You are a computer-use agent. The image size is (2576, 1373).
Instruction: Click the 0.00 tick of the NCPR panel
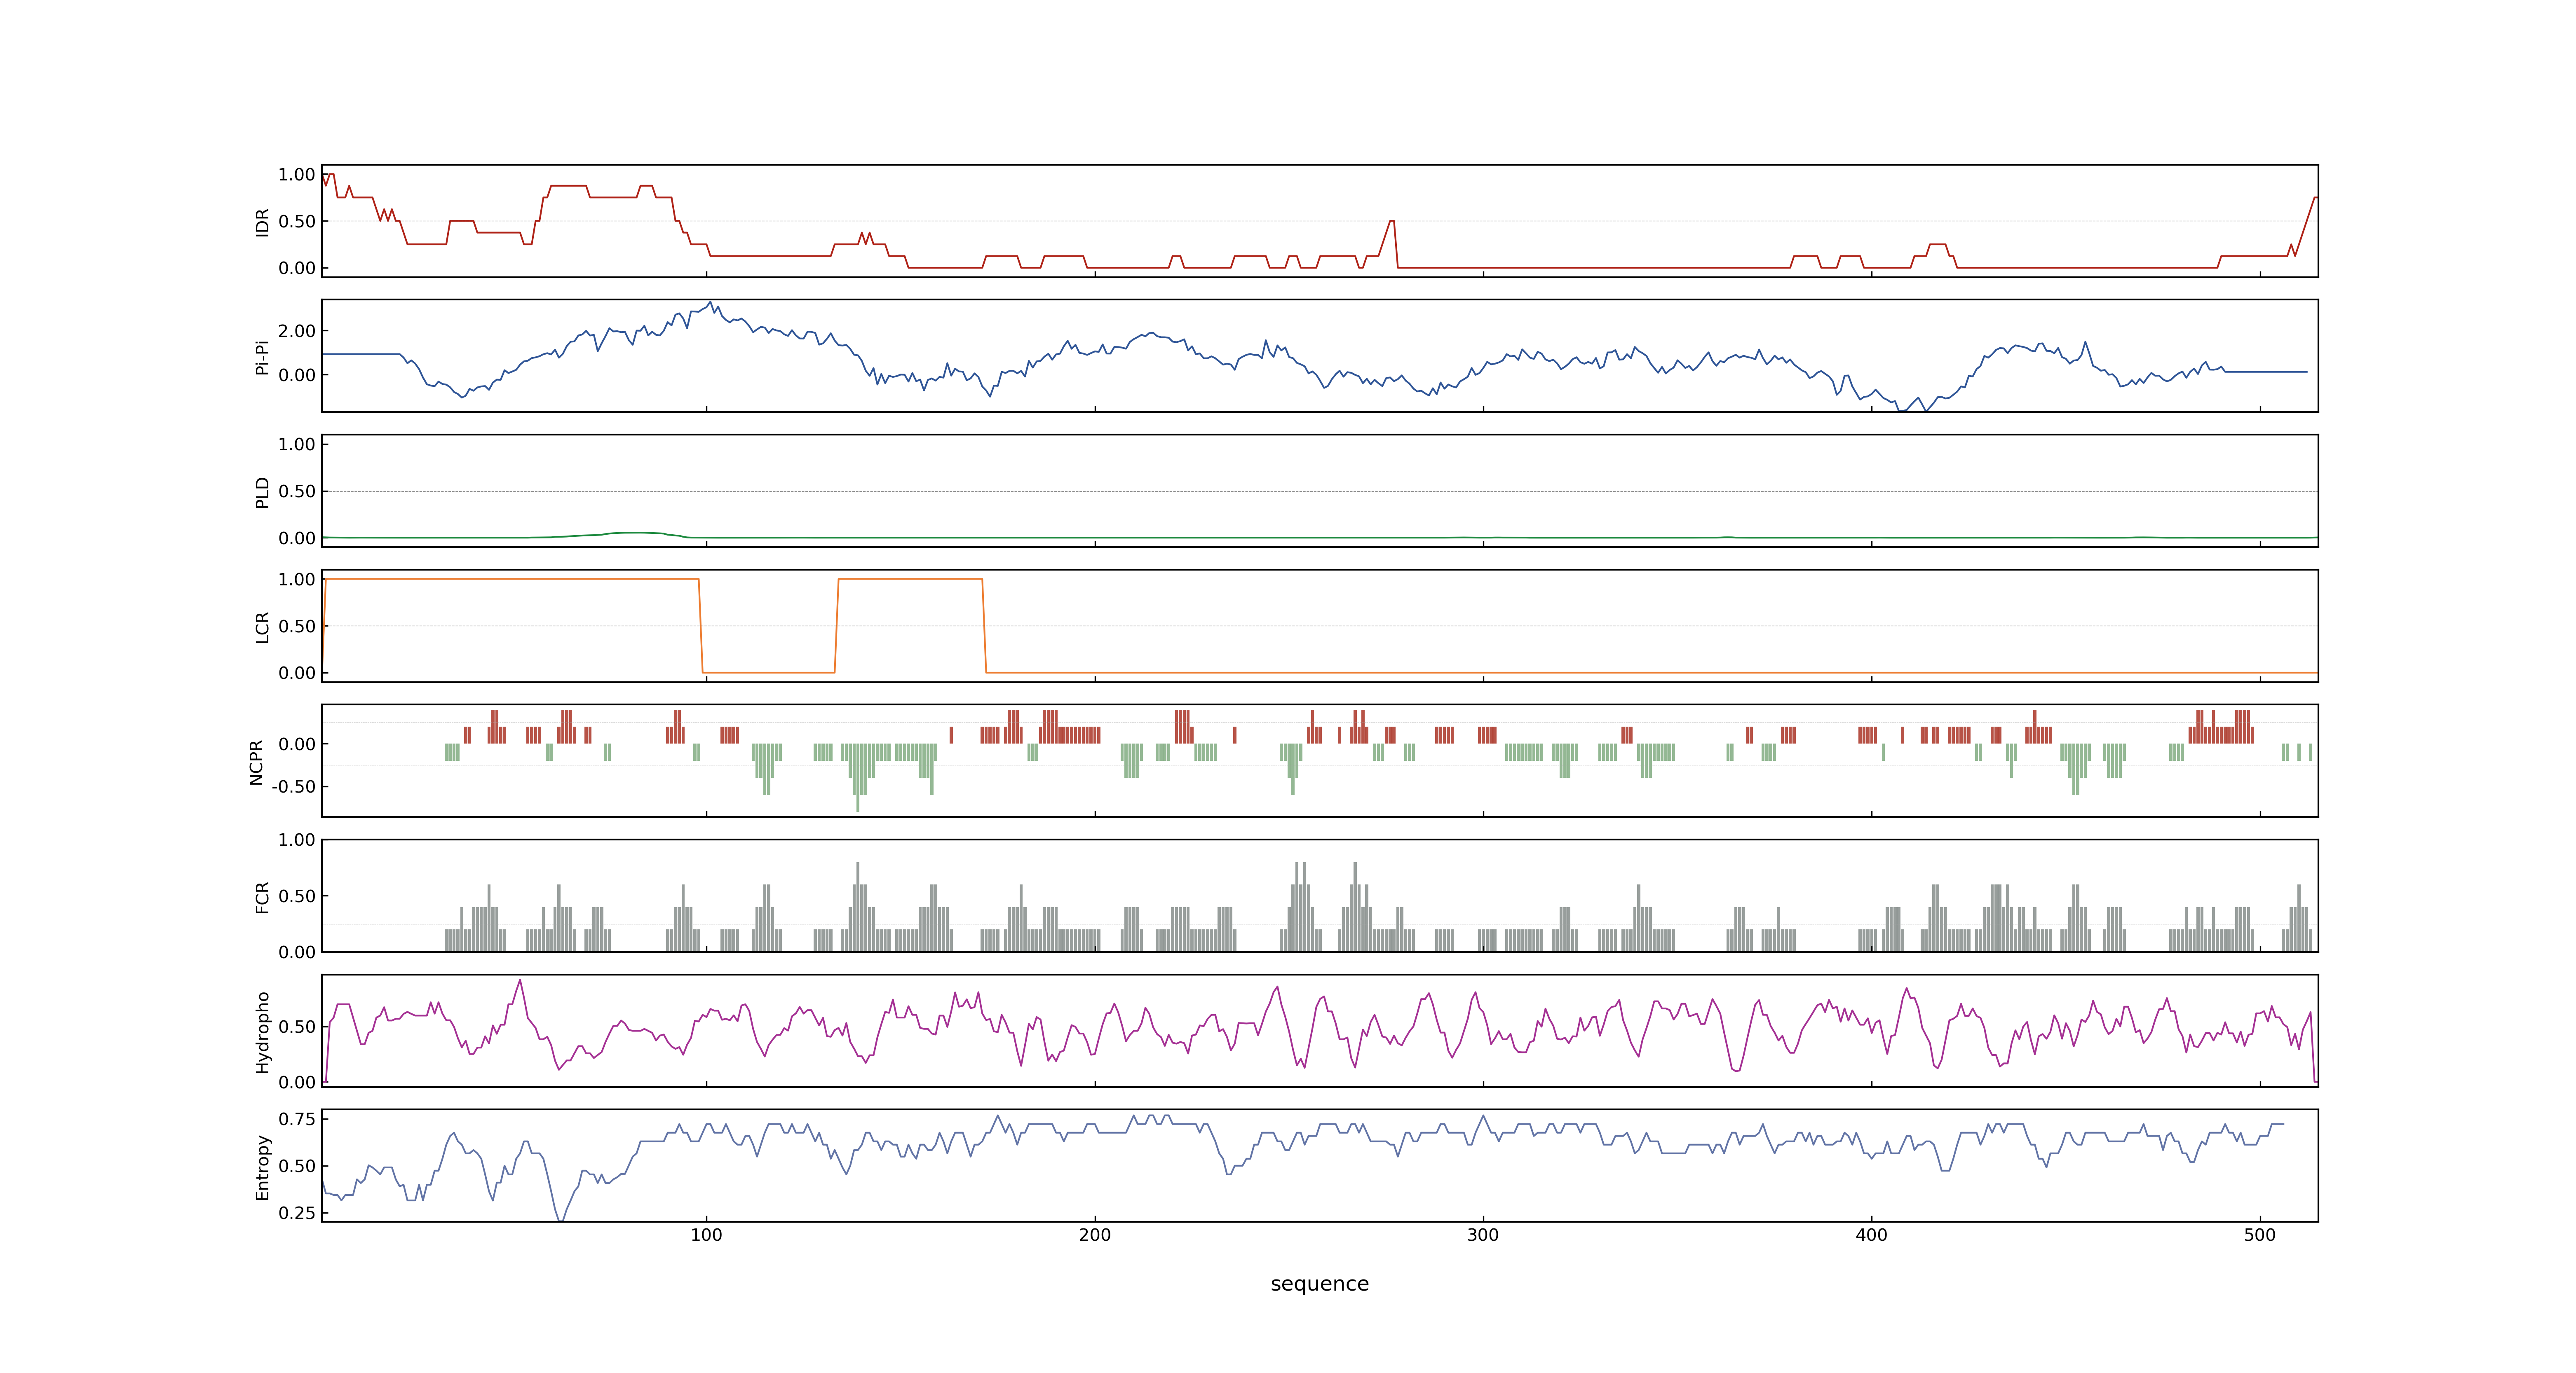(x=297, y=744)
